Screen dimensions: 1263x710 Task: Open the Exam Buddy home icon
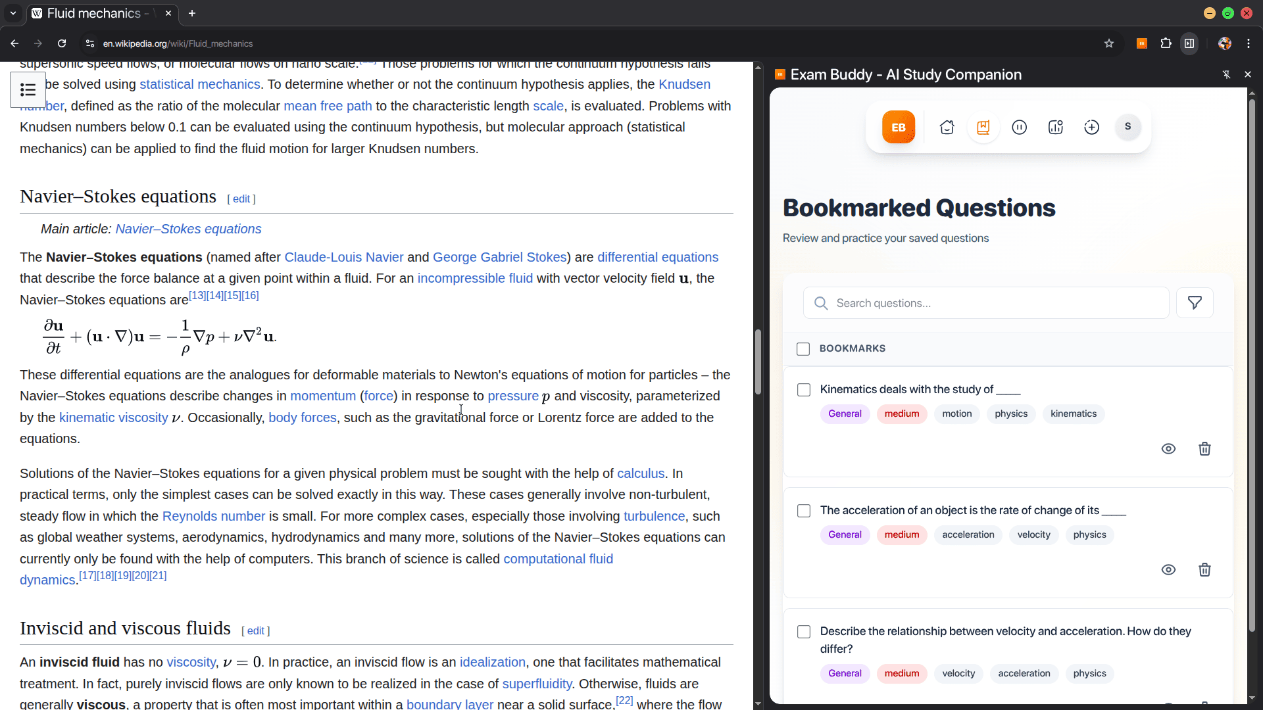947,128
